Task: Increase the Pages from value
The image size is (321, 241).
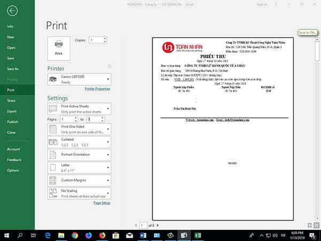Action: point(76,118)
